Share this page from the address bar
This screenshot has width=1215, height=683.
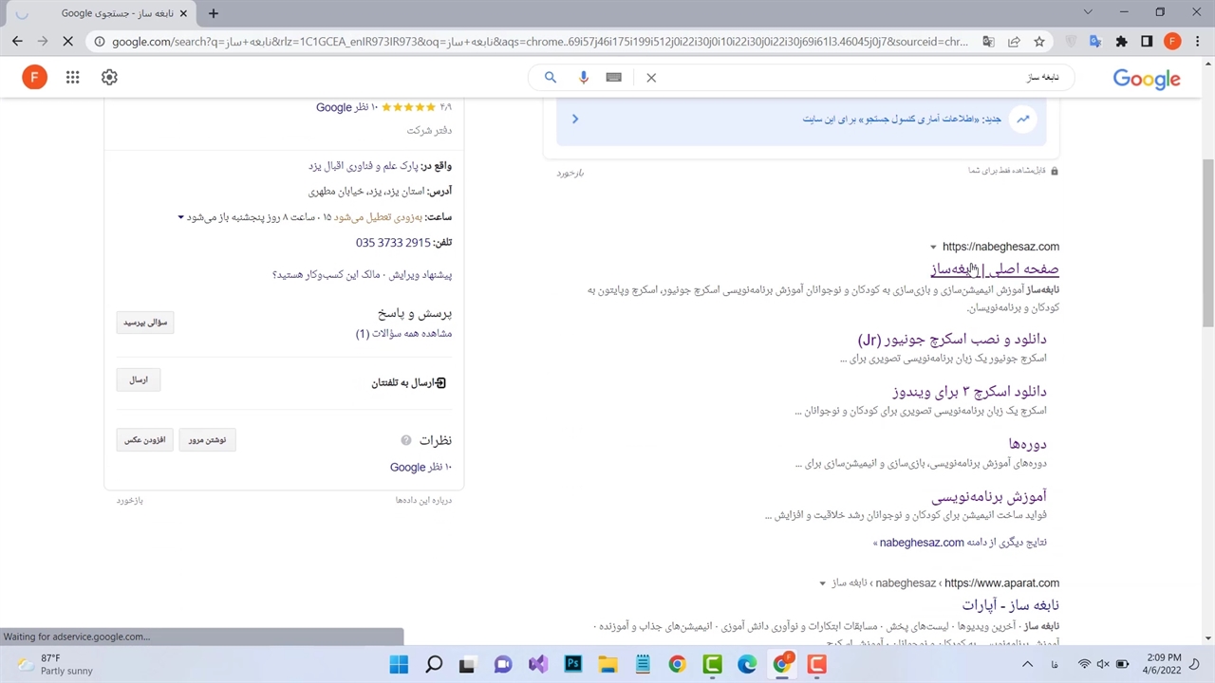pos(1014,42)
